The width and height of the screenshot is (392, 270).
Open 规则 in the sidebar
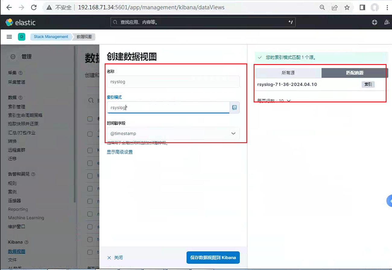click(12, 183)
